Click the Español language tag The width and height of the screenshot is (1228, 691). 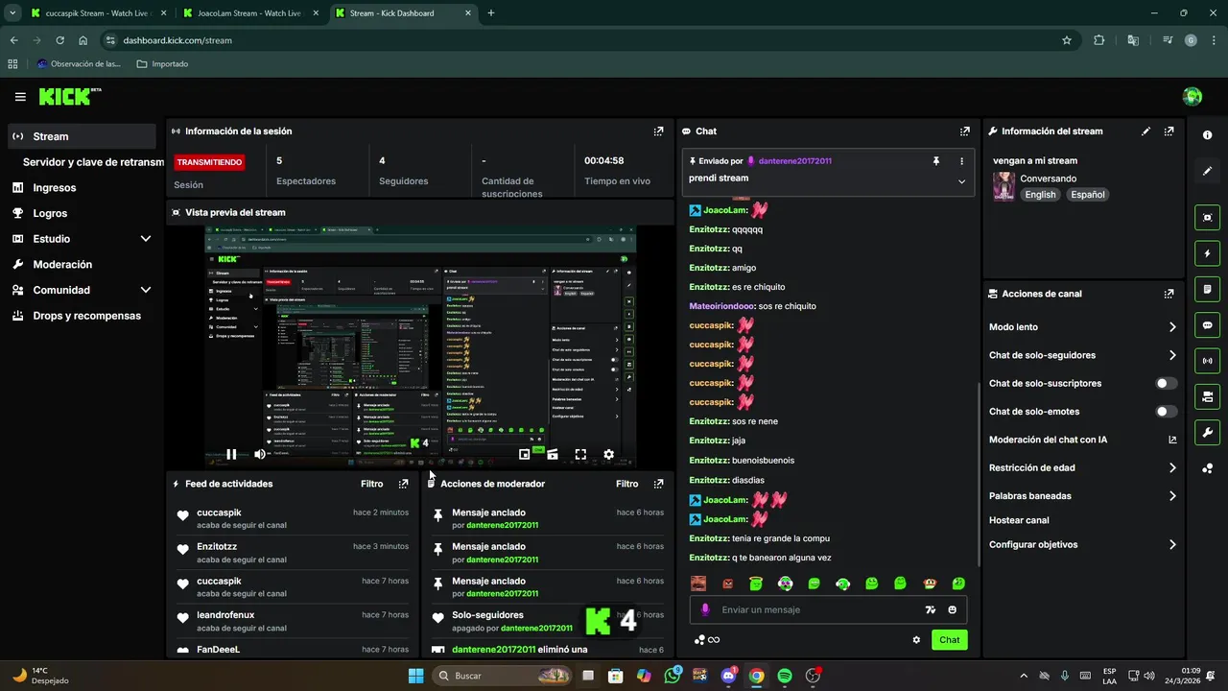[x=1088, y=195]
